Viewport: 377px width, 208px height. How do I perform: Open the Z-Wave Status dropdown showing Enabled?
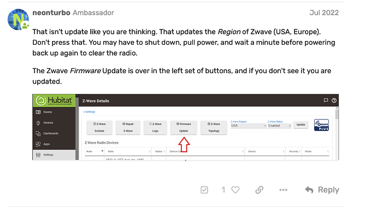[x=279, y=126]
